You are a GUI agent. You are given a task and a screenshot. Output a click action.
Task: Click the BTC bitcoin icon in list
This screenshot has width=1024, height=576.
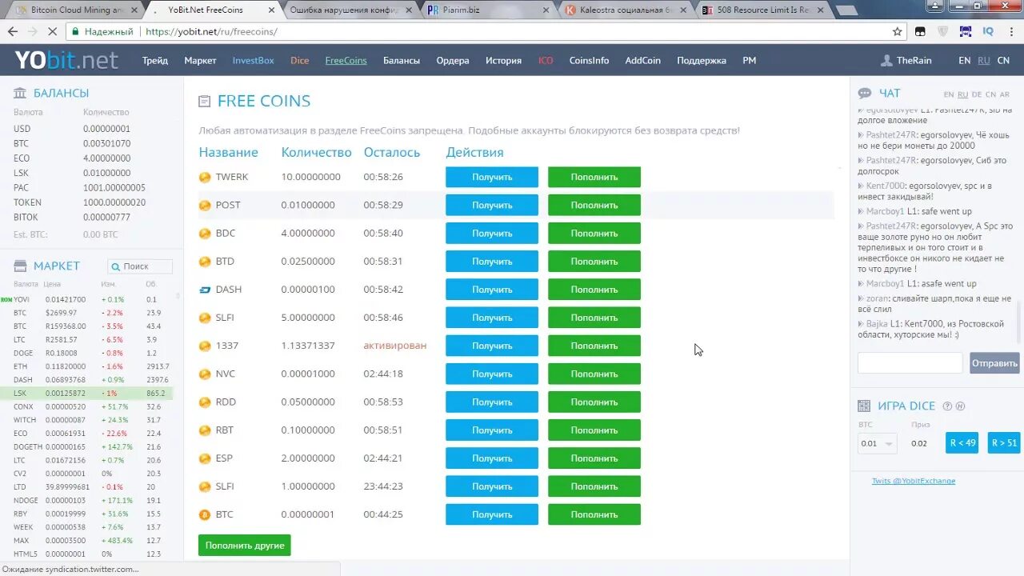click(205, 514)
